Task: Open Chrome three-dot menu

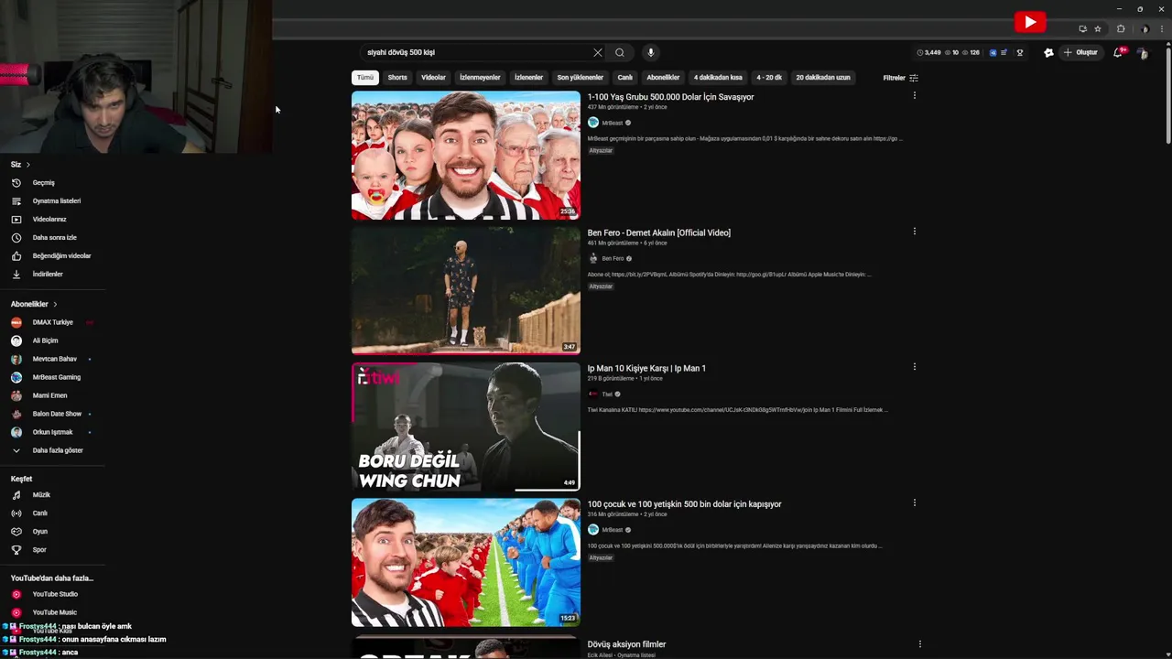Action: 1162,28
